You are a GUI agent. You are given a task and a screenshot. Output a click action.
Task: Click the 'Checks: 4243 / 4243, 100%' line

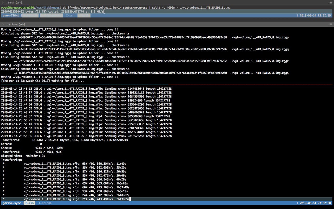32,148
